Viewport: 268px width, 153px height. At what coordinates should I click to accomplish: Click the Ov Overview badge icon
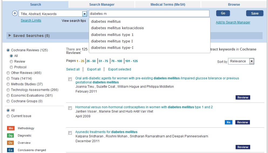click(11, 143)
